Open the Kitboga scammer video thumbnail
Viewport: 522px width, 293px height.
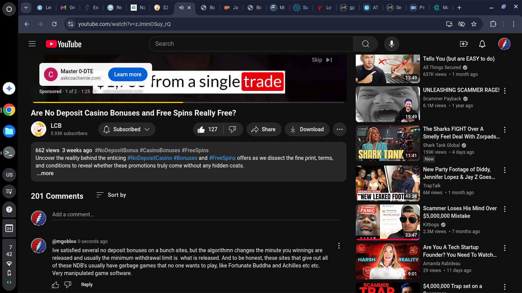click(388, 222)
